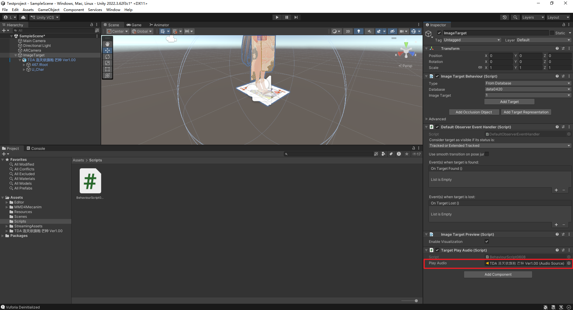The width and height of the screenshot is (573, 310).
Task: Click the Play button
Action: tap(277, 17)
